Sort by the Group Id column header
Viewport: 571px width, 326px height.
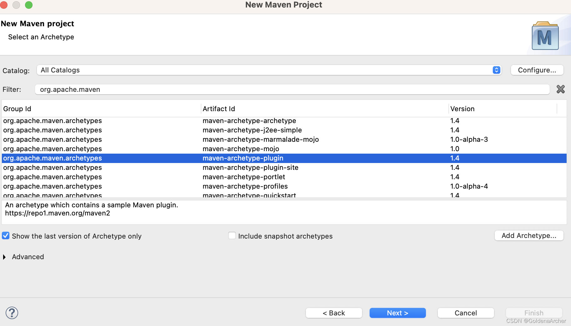click(101, 109)
